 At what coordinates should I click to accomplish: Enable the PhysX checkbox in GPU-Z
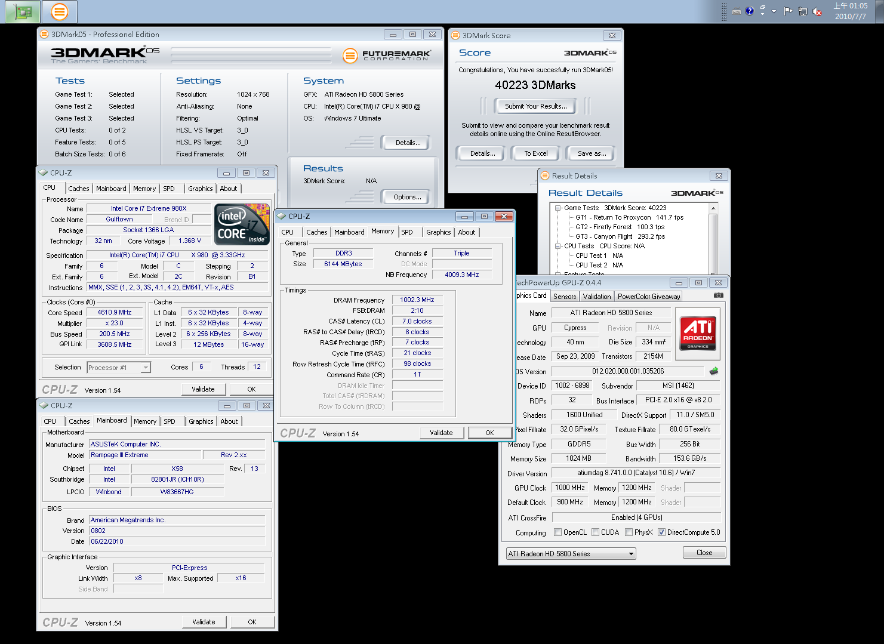(x=629, y=532)
